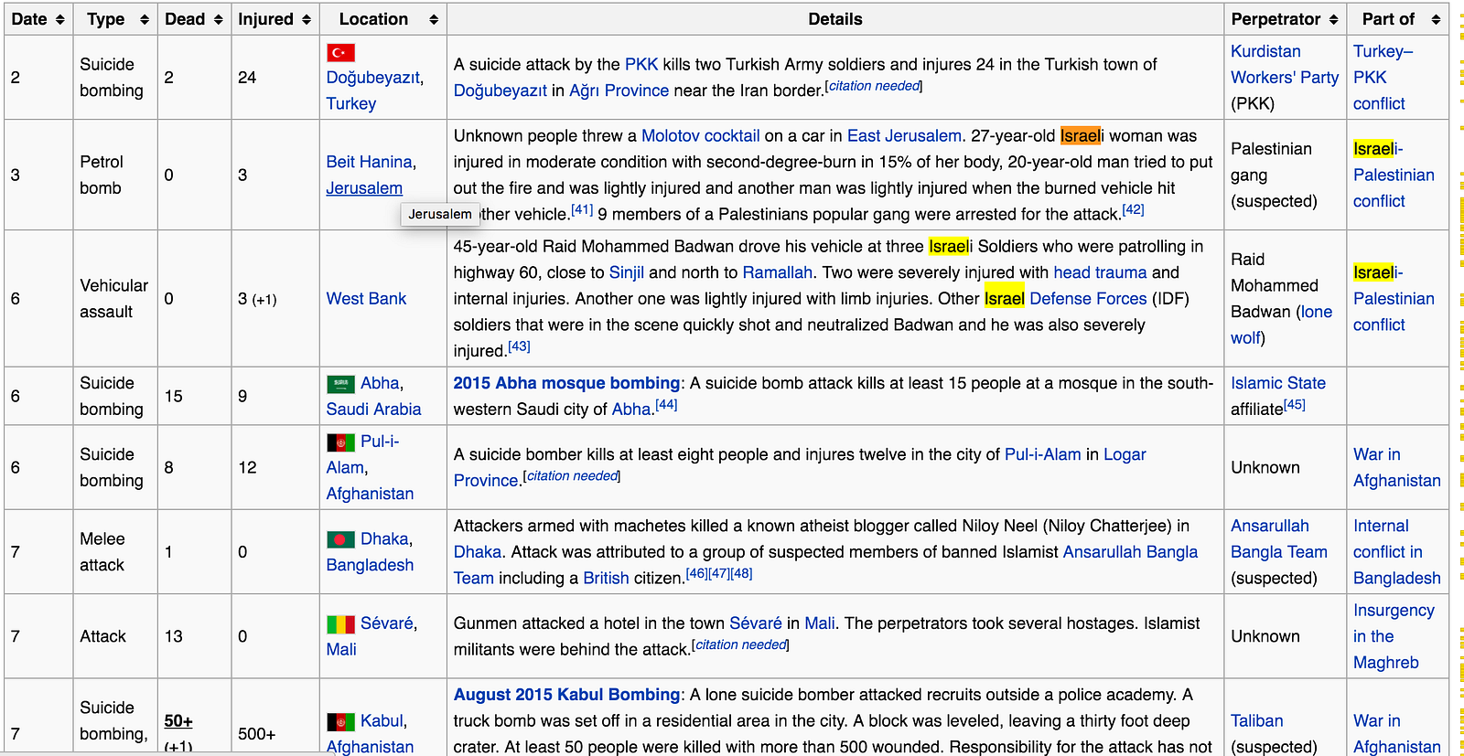This screenshot has height=756, width=1464.
Task: Open lone wolf link
Action: (1281, 325)
